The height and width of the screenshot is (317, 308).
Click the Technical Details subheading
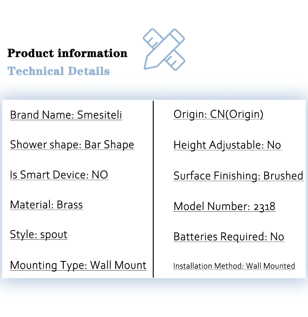pos(59,71)
